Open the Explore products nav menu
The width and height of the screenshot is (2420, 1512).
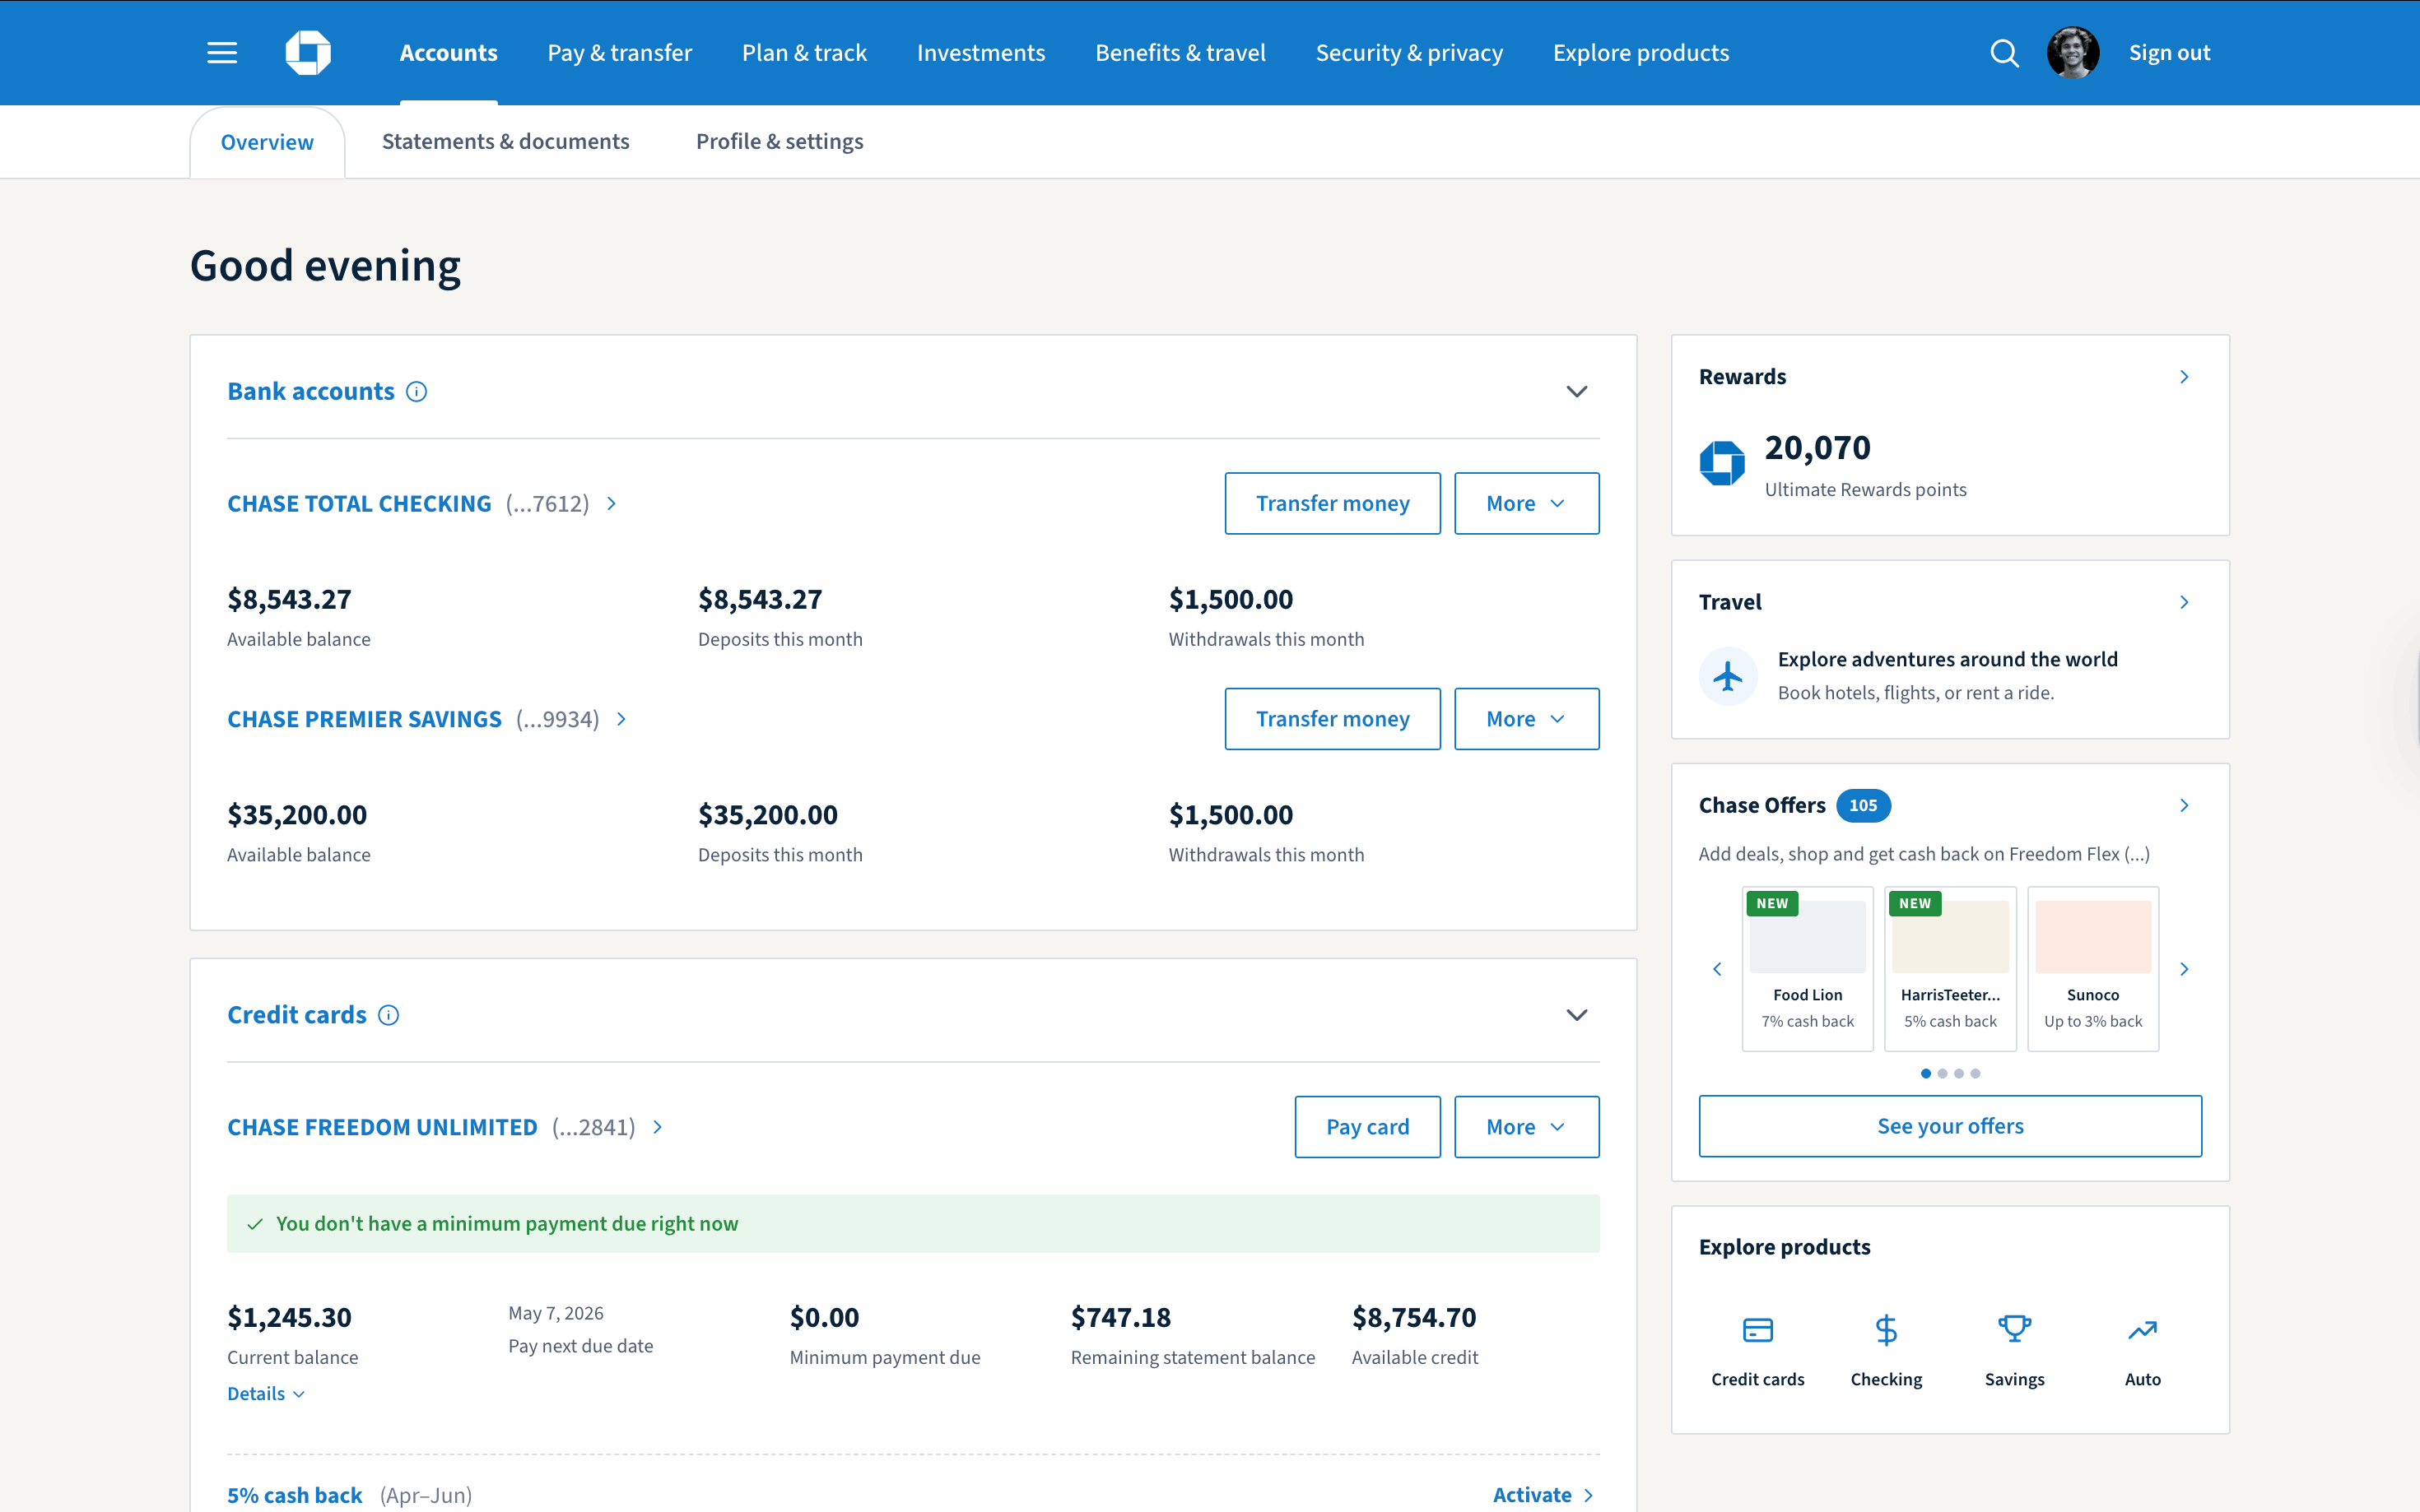tap(1640, 53)
